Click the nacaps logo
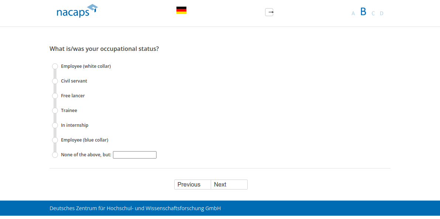This screenshot has height=219, width=440. tap(77, 11)
